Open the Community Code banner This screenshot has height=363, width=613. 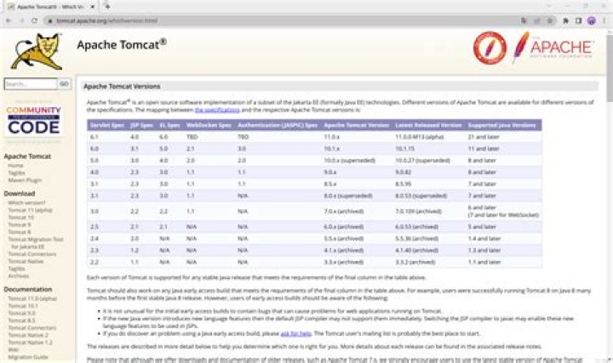pyautogui.click(x=33, y=120)
